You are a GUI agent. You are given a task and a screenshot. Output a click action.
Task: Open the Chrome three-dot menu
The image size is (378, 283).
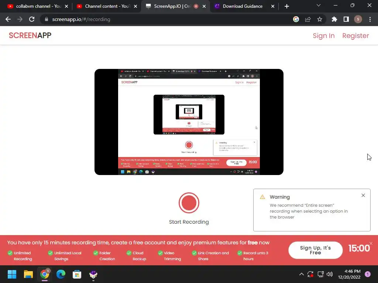[x=370, y=19]
